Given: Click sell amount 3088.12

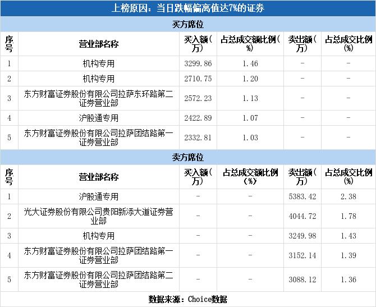Looking at the screenshot, I should [302, 279].
